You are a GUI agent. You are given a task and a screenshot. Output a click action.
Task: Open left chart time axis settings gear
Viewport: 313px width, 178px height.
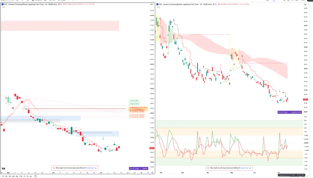pyautogui.click(x=152, y=173)
